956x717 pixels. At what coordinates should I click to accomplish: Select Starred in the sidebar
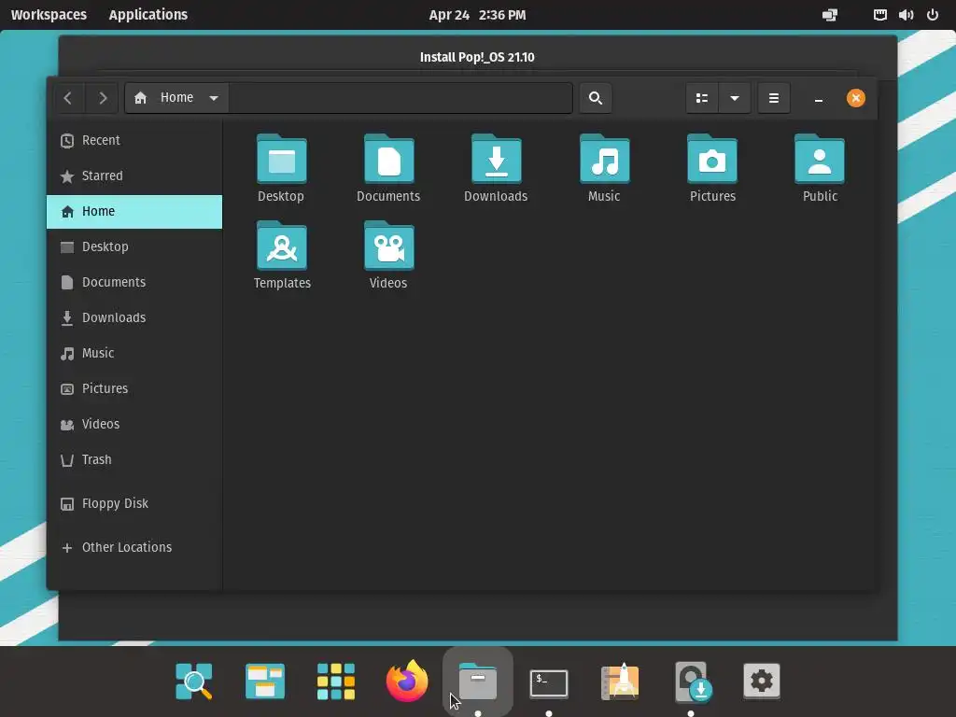point(134,176)
